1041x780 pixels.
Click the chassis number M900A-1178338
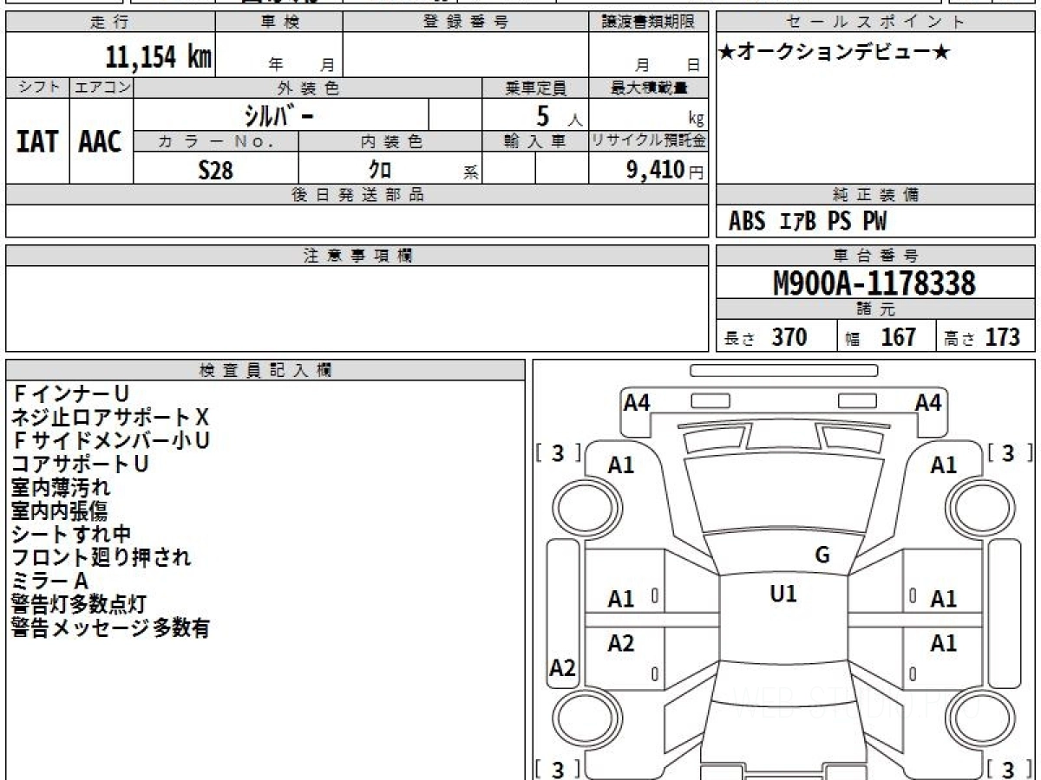(x=874, y=283)
